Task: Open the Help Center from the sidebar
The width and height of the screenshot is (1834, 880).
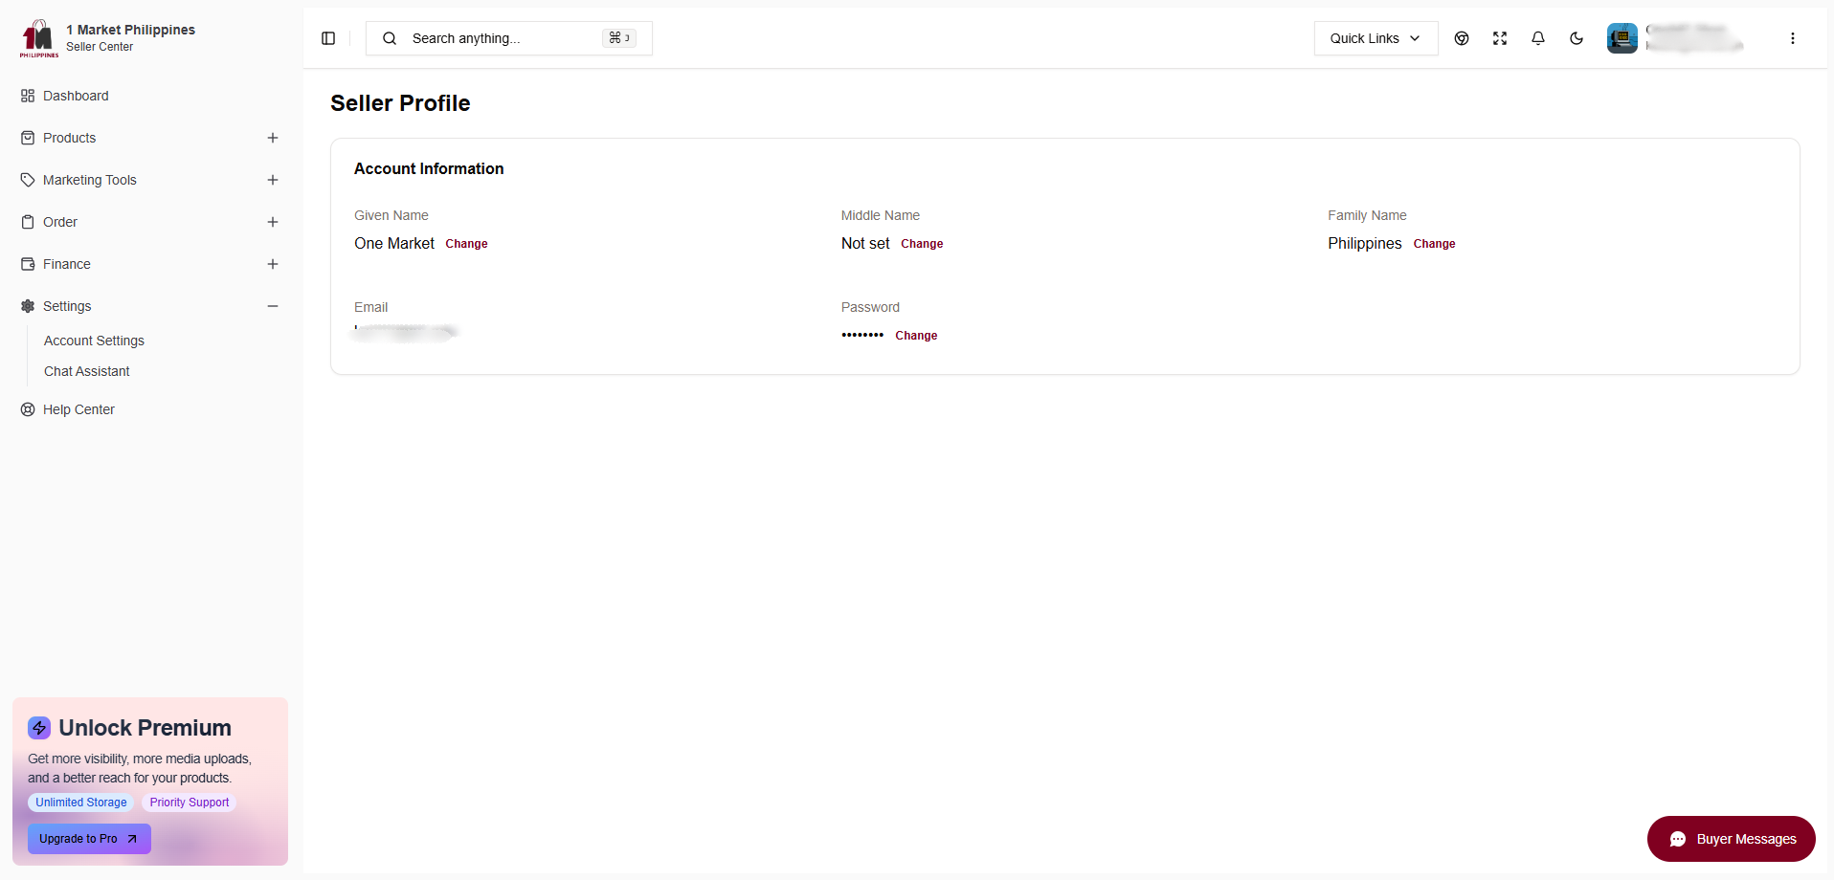Action: pos(78,409)
